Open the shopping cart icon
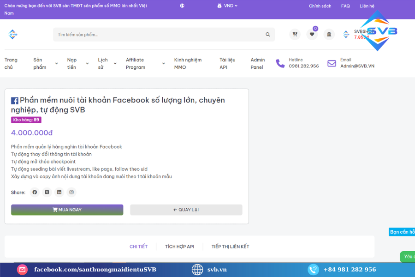The width and height of the screenshot is (415, 277). tap(295, 34)
